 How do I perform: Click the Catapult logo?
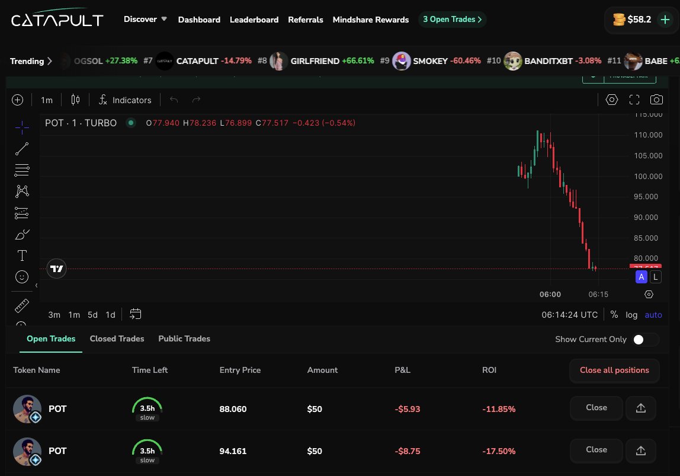[x=57, y=18]
